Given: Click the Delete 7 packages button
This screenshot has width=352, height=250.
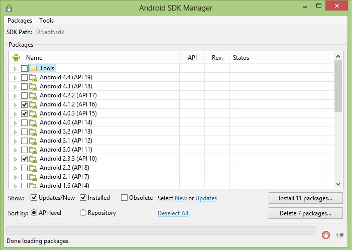Looking at the screenshot, I should 305,213.
